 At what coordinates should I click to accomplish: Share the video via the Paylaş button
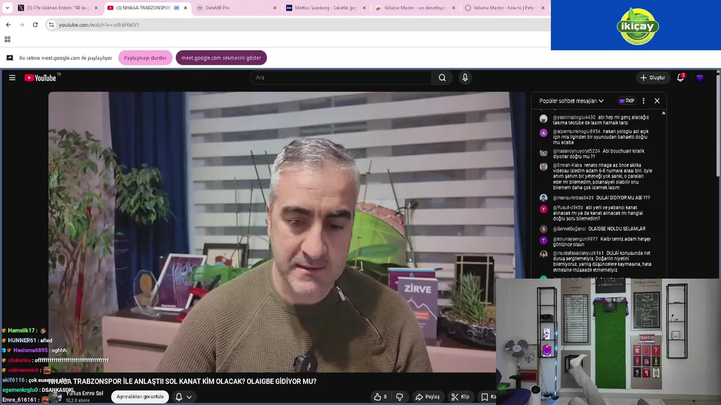click(428, 397)
